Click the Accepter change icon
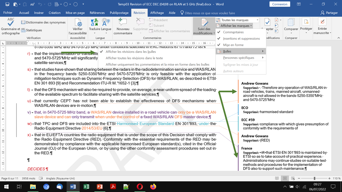The height and width of the screenshot is (192, 342). pyautogui.click(x=267, y=22)
